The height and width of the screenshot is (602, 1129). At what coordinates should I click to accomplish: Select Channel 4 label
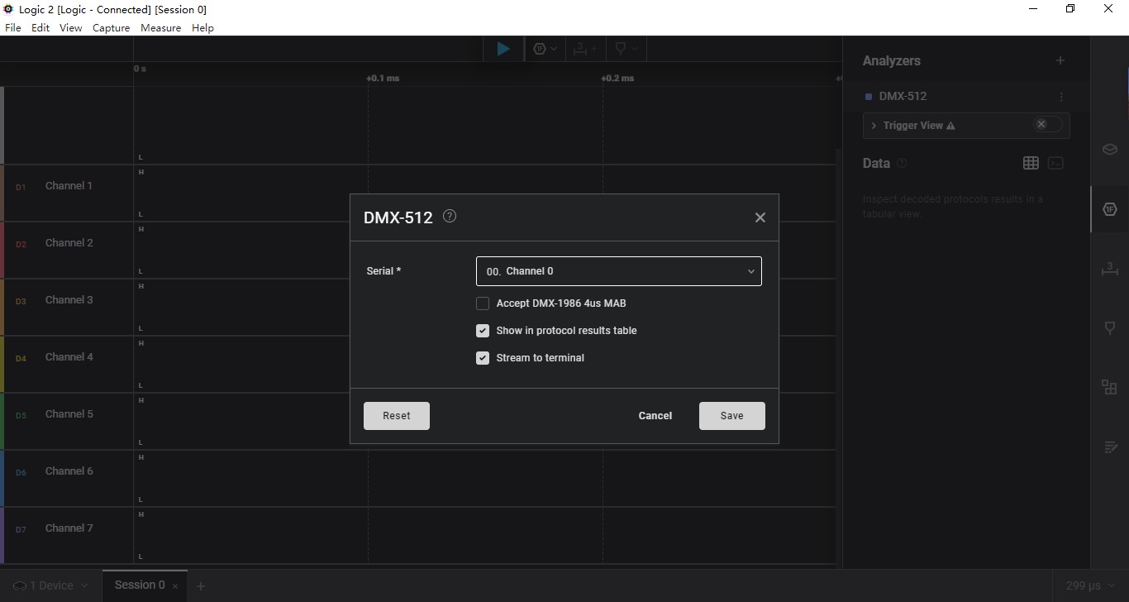[69, 357]
